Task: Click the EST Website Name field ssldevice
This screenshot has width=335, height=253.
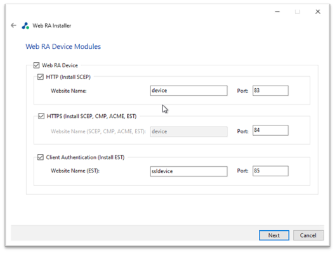Action: click(188, 171)
